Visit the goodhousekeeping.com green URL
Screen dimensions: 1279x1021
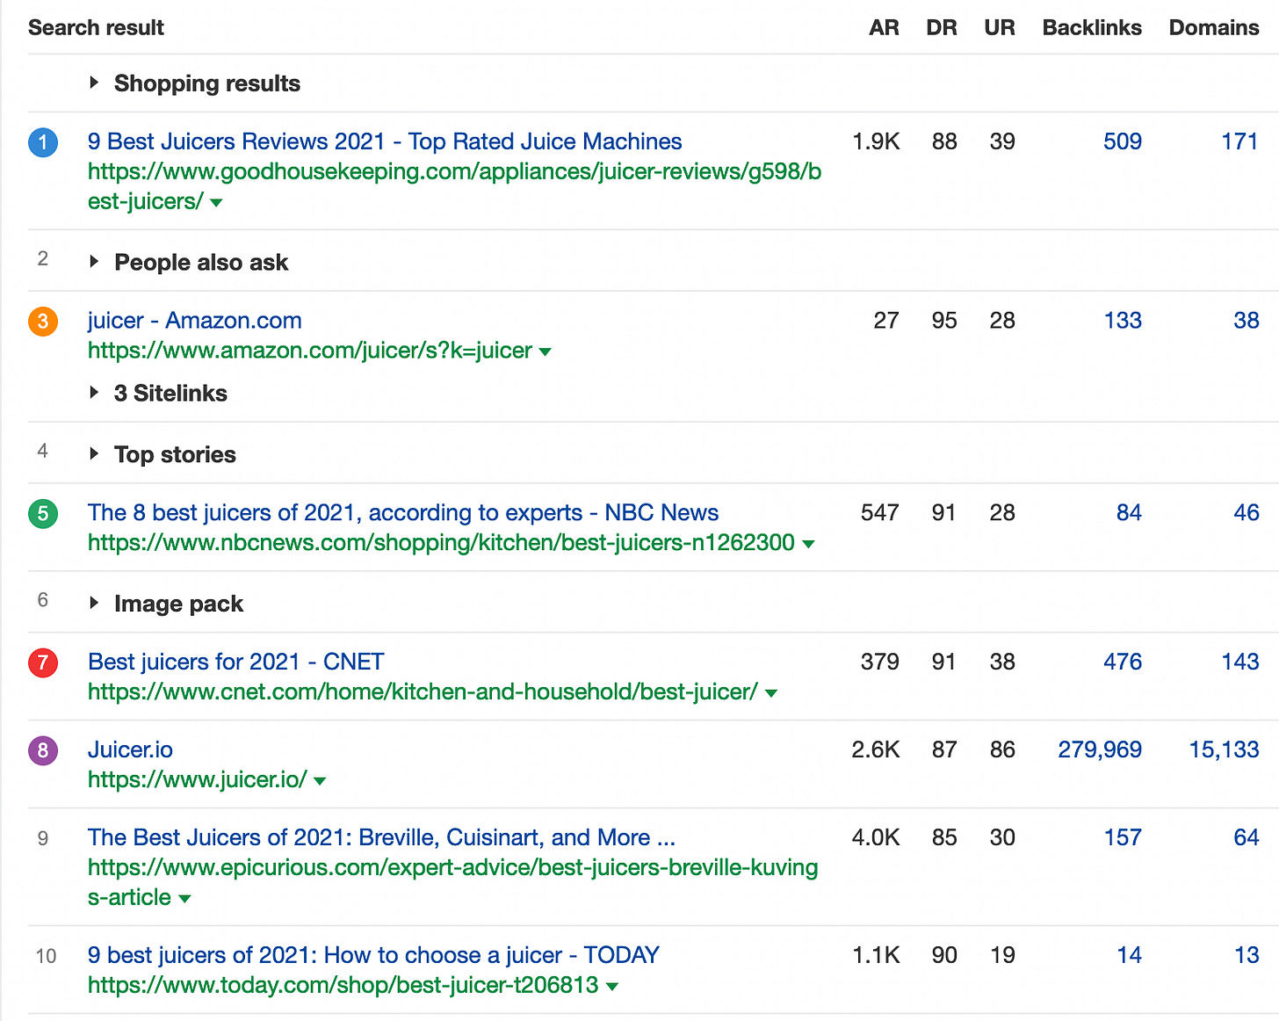coord(454,186)
